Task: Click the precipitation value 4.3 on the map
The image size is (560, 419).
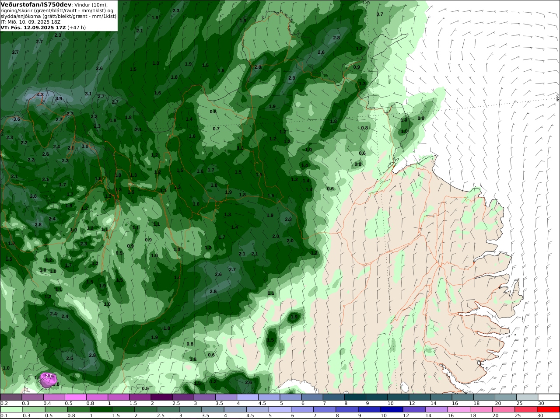Action: pyautogui.click(x=40, y=94)
